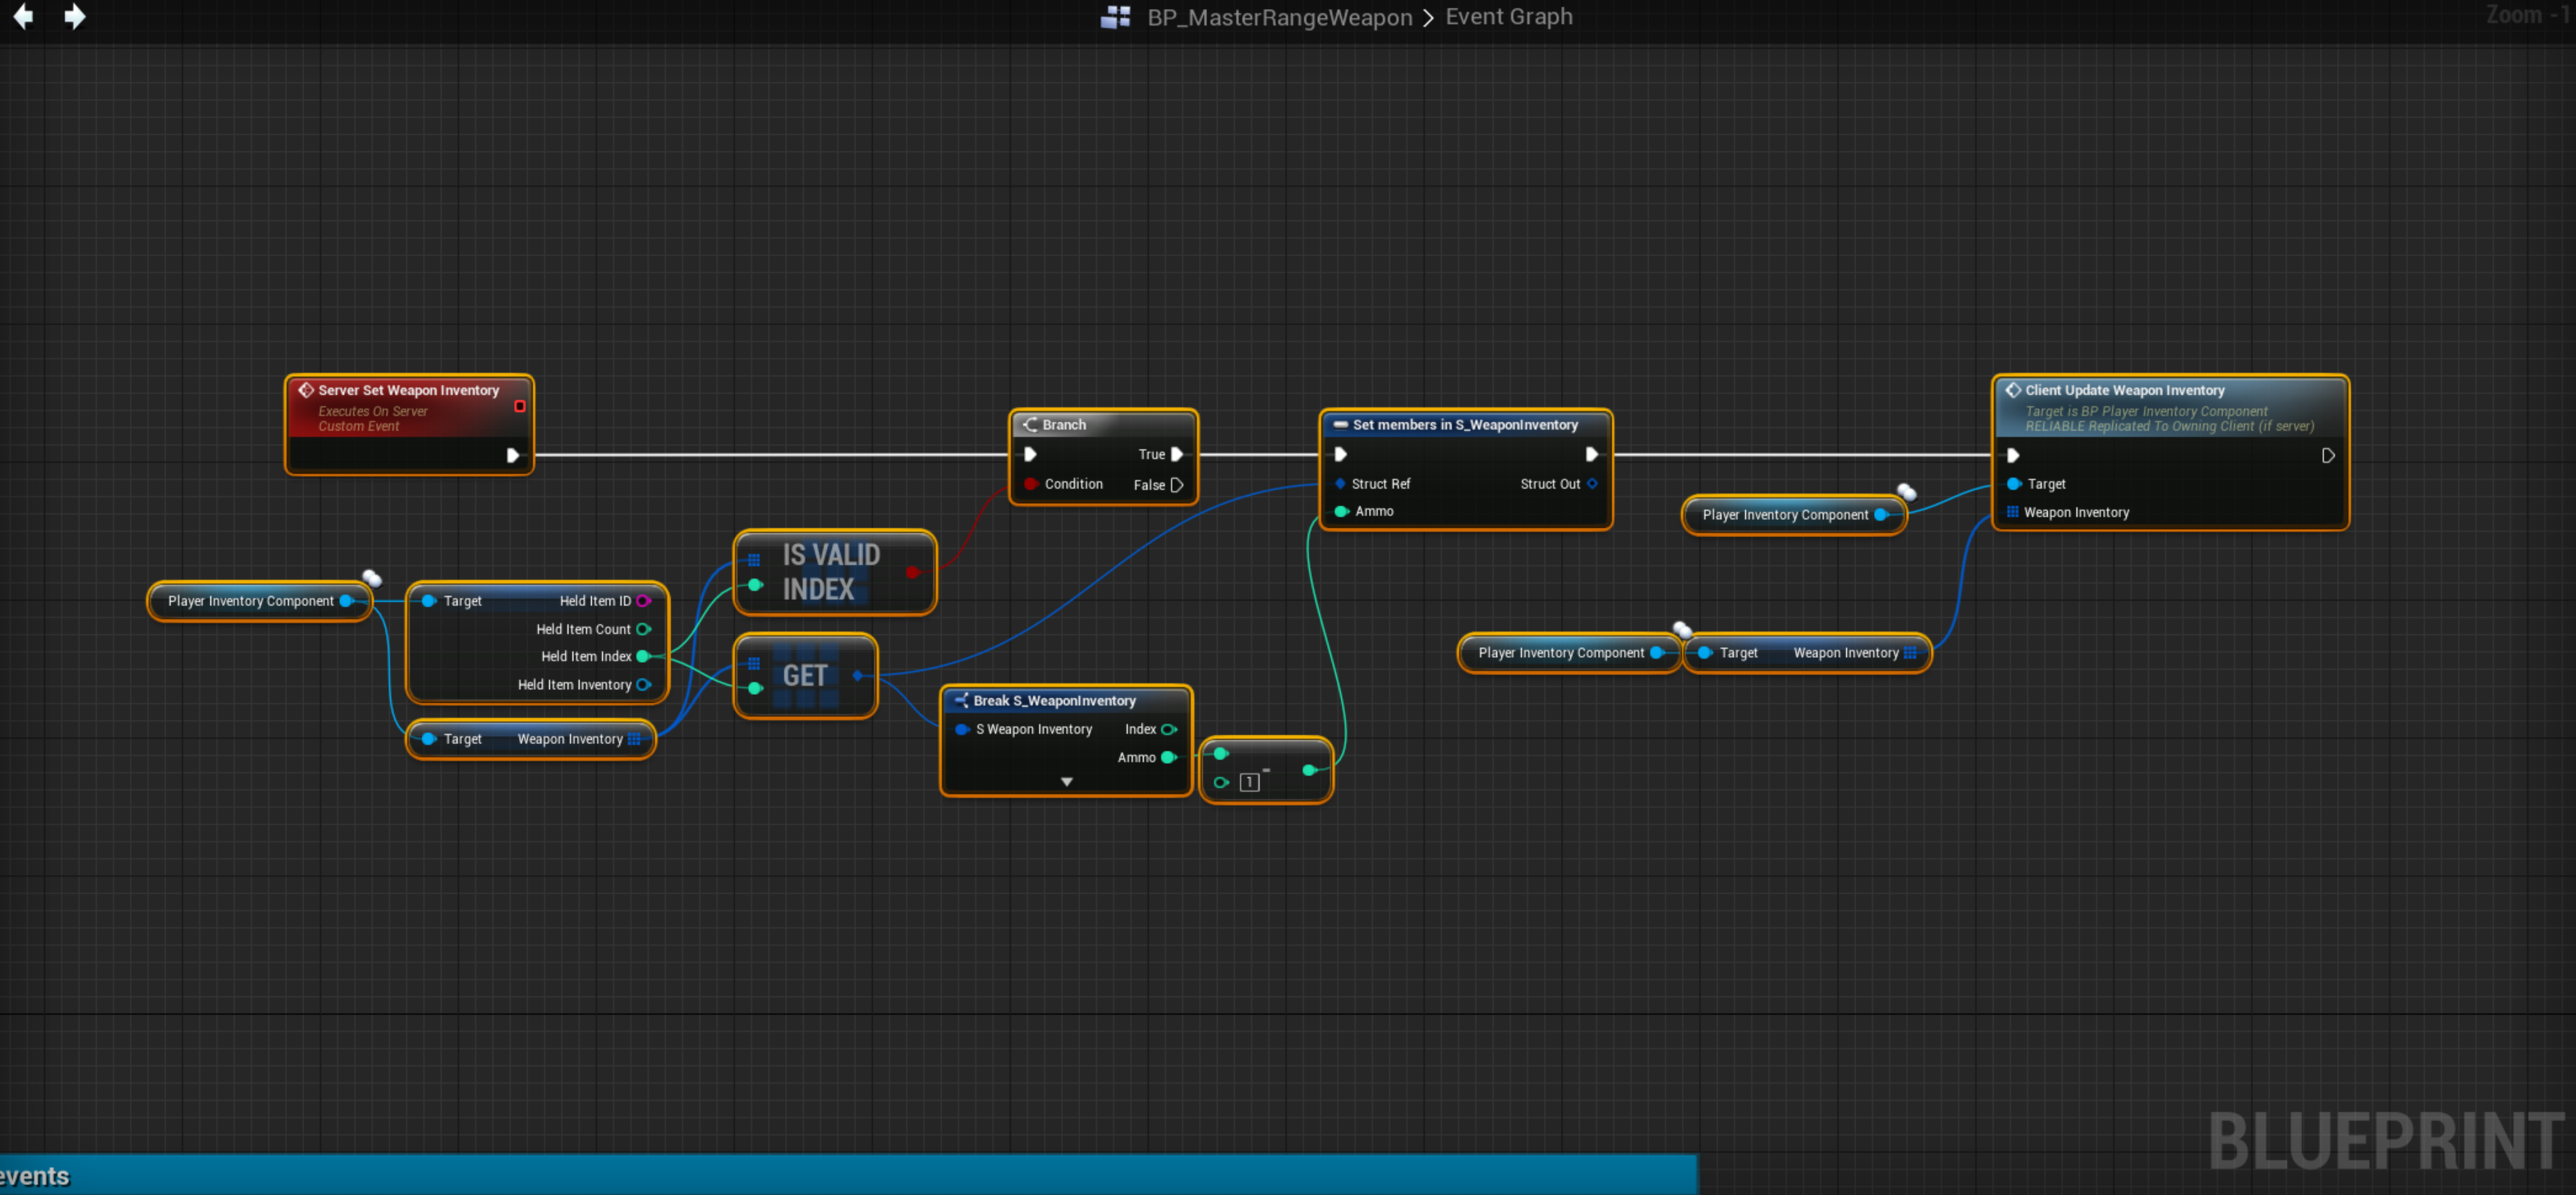
Task: Click the Break S_WeaponInventory node icon
Action: (961, 701)
